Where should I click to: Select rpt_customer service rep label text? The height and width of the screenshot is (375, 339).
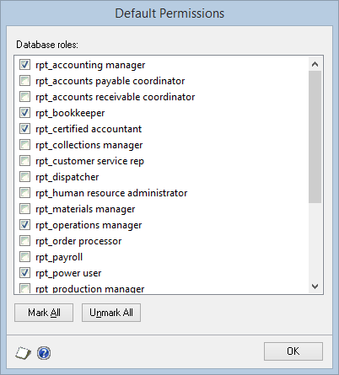pos(89,161)
